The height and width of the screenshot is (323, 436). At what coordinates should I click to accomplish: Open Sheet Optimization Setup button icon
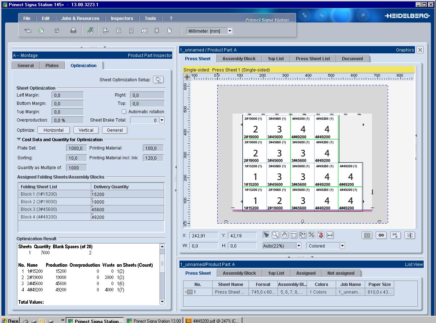click(158, 79)
